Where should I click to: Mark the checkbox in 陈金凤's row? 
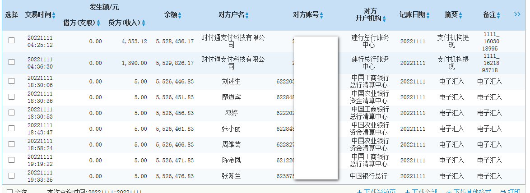click(x=11, y=160)
